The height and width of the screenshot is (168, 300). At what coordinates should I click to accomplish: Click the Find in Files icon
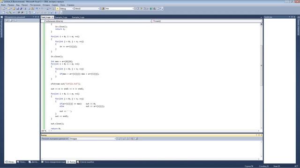pos(103,8)
